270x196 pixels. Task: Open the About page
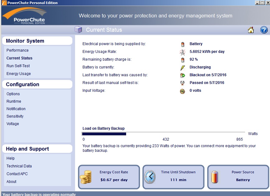[x=11, y=182]
